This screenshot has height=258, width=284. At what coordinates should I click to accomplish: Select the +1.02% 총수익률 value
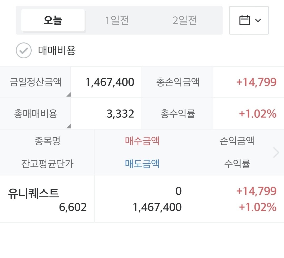pos(258,114)
